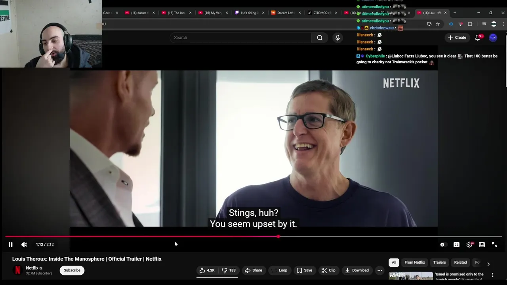Enter fullscreen mode
507x285 pixels.
(494, 245)
